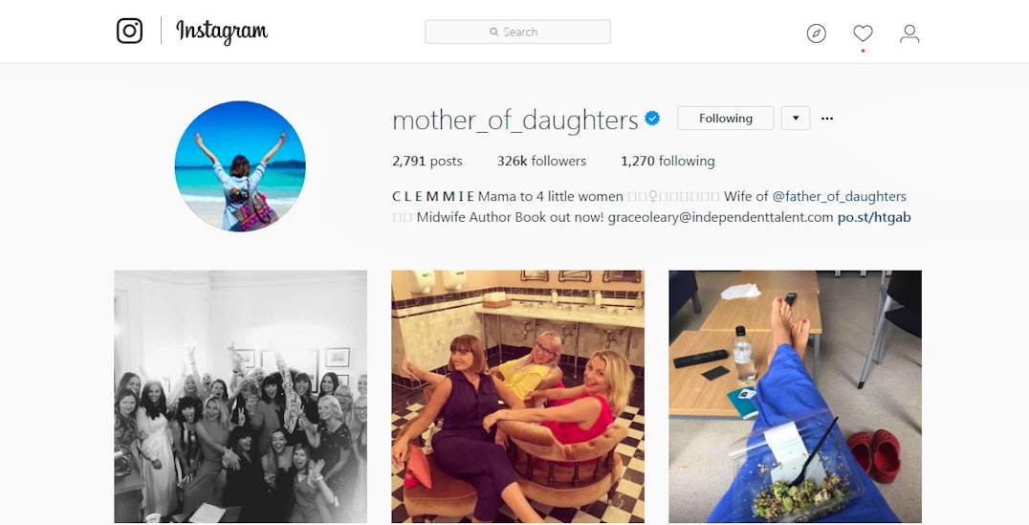Image resolution: width=1029 pixels, height=525 pixels.
Task: Click the 2,791 posts count
Action: tap(427, 161)
